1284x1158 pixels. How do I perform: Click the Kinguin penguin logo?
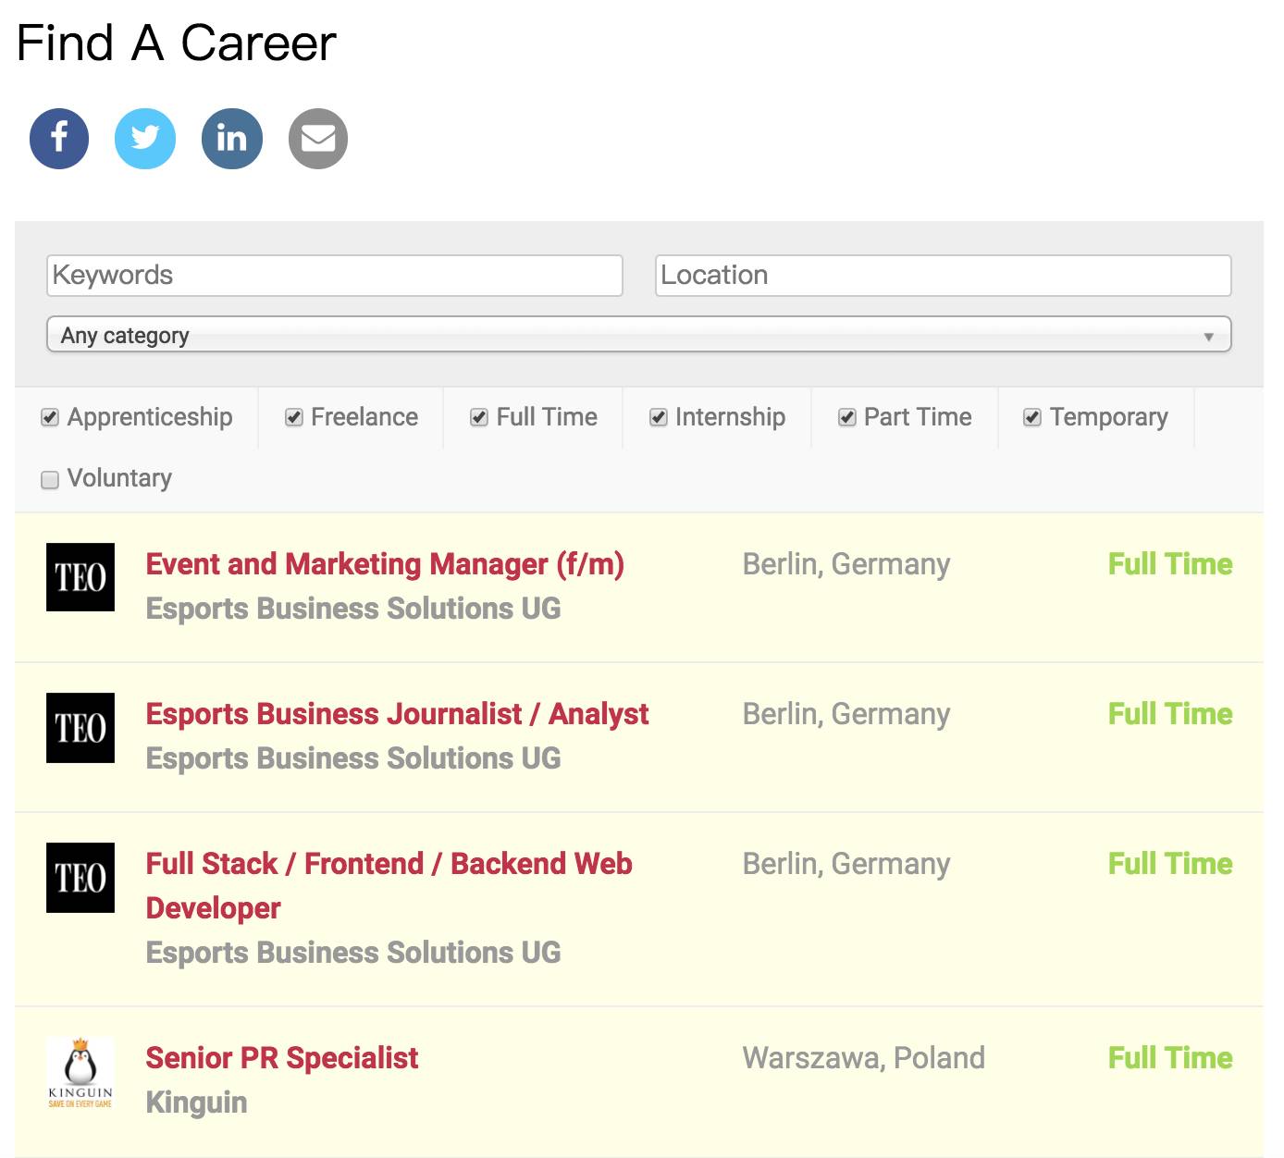(80, 1072)
